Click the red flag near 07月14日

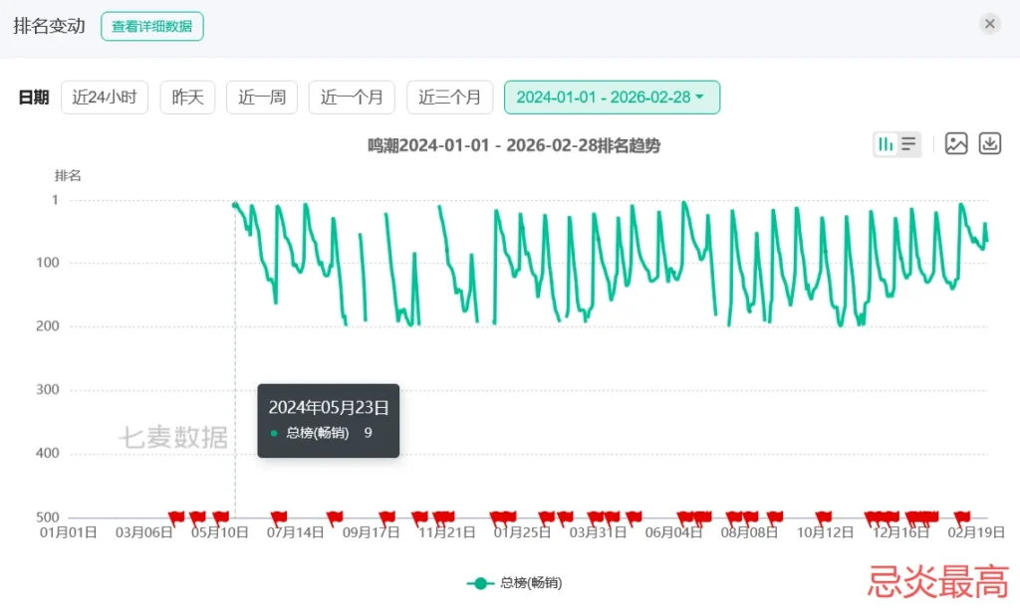[279, 516]
